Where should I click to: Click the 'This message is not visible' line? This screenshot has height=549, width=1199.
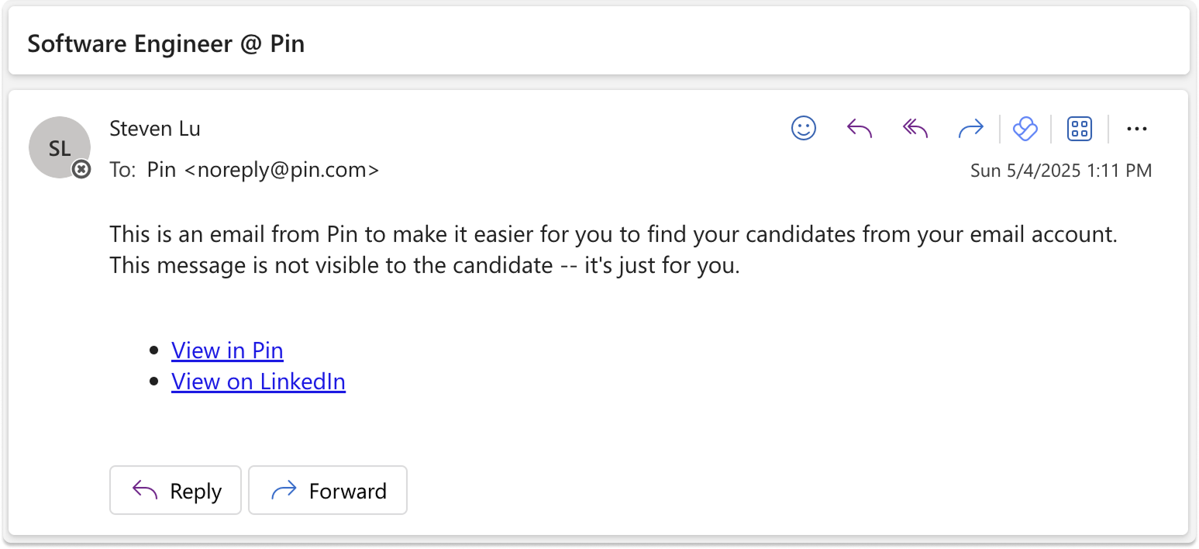click(x=425, y=266)
